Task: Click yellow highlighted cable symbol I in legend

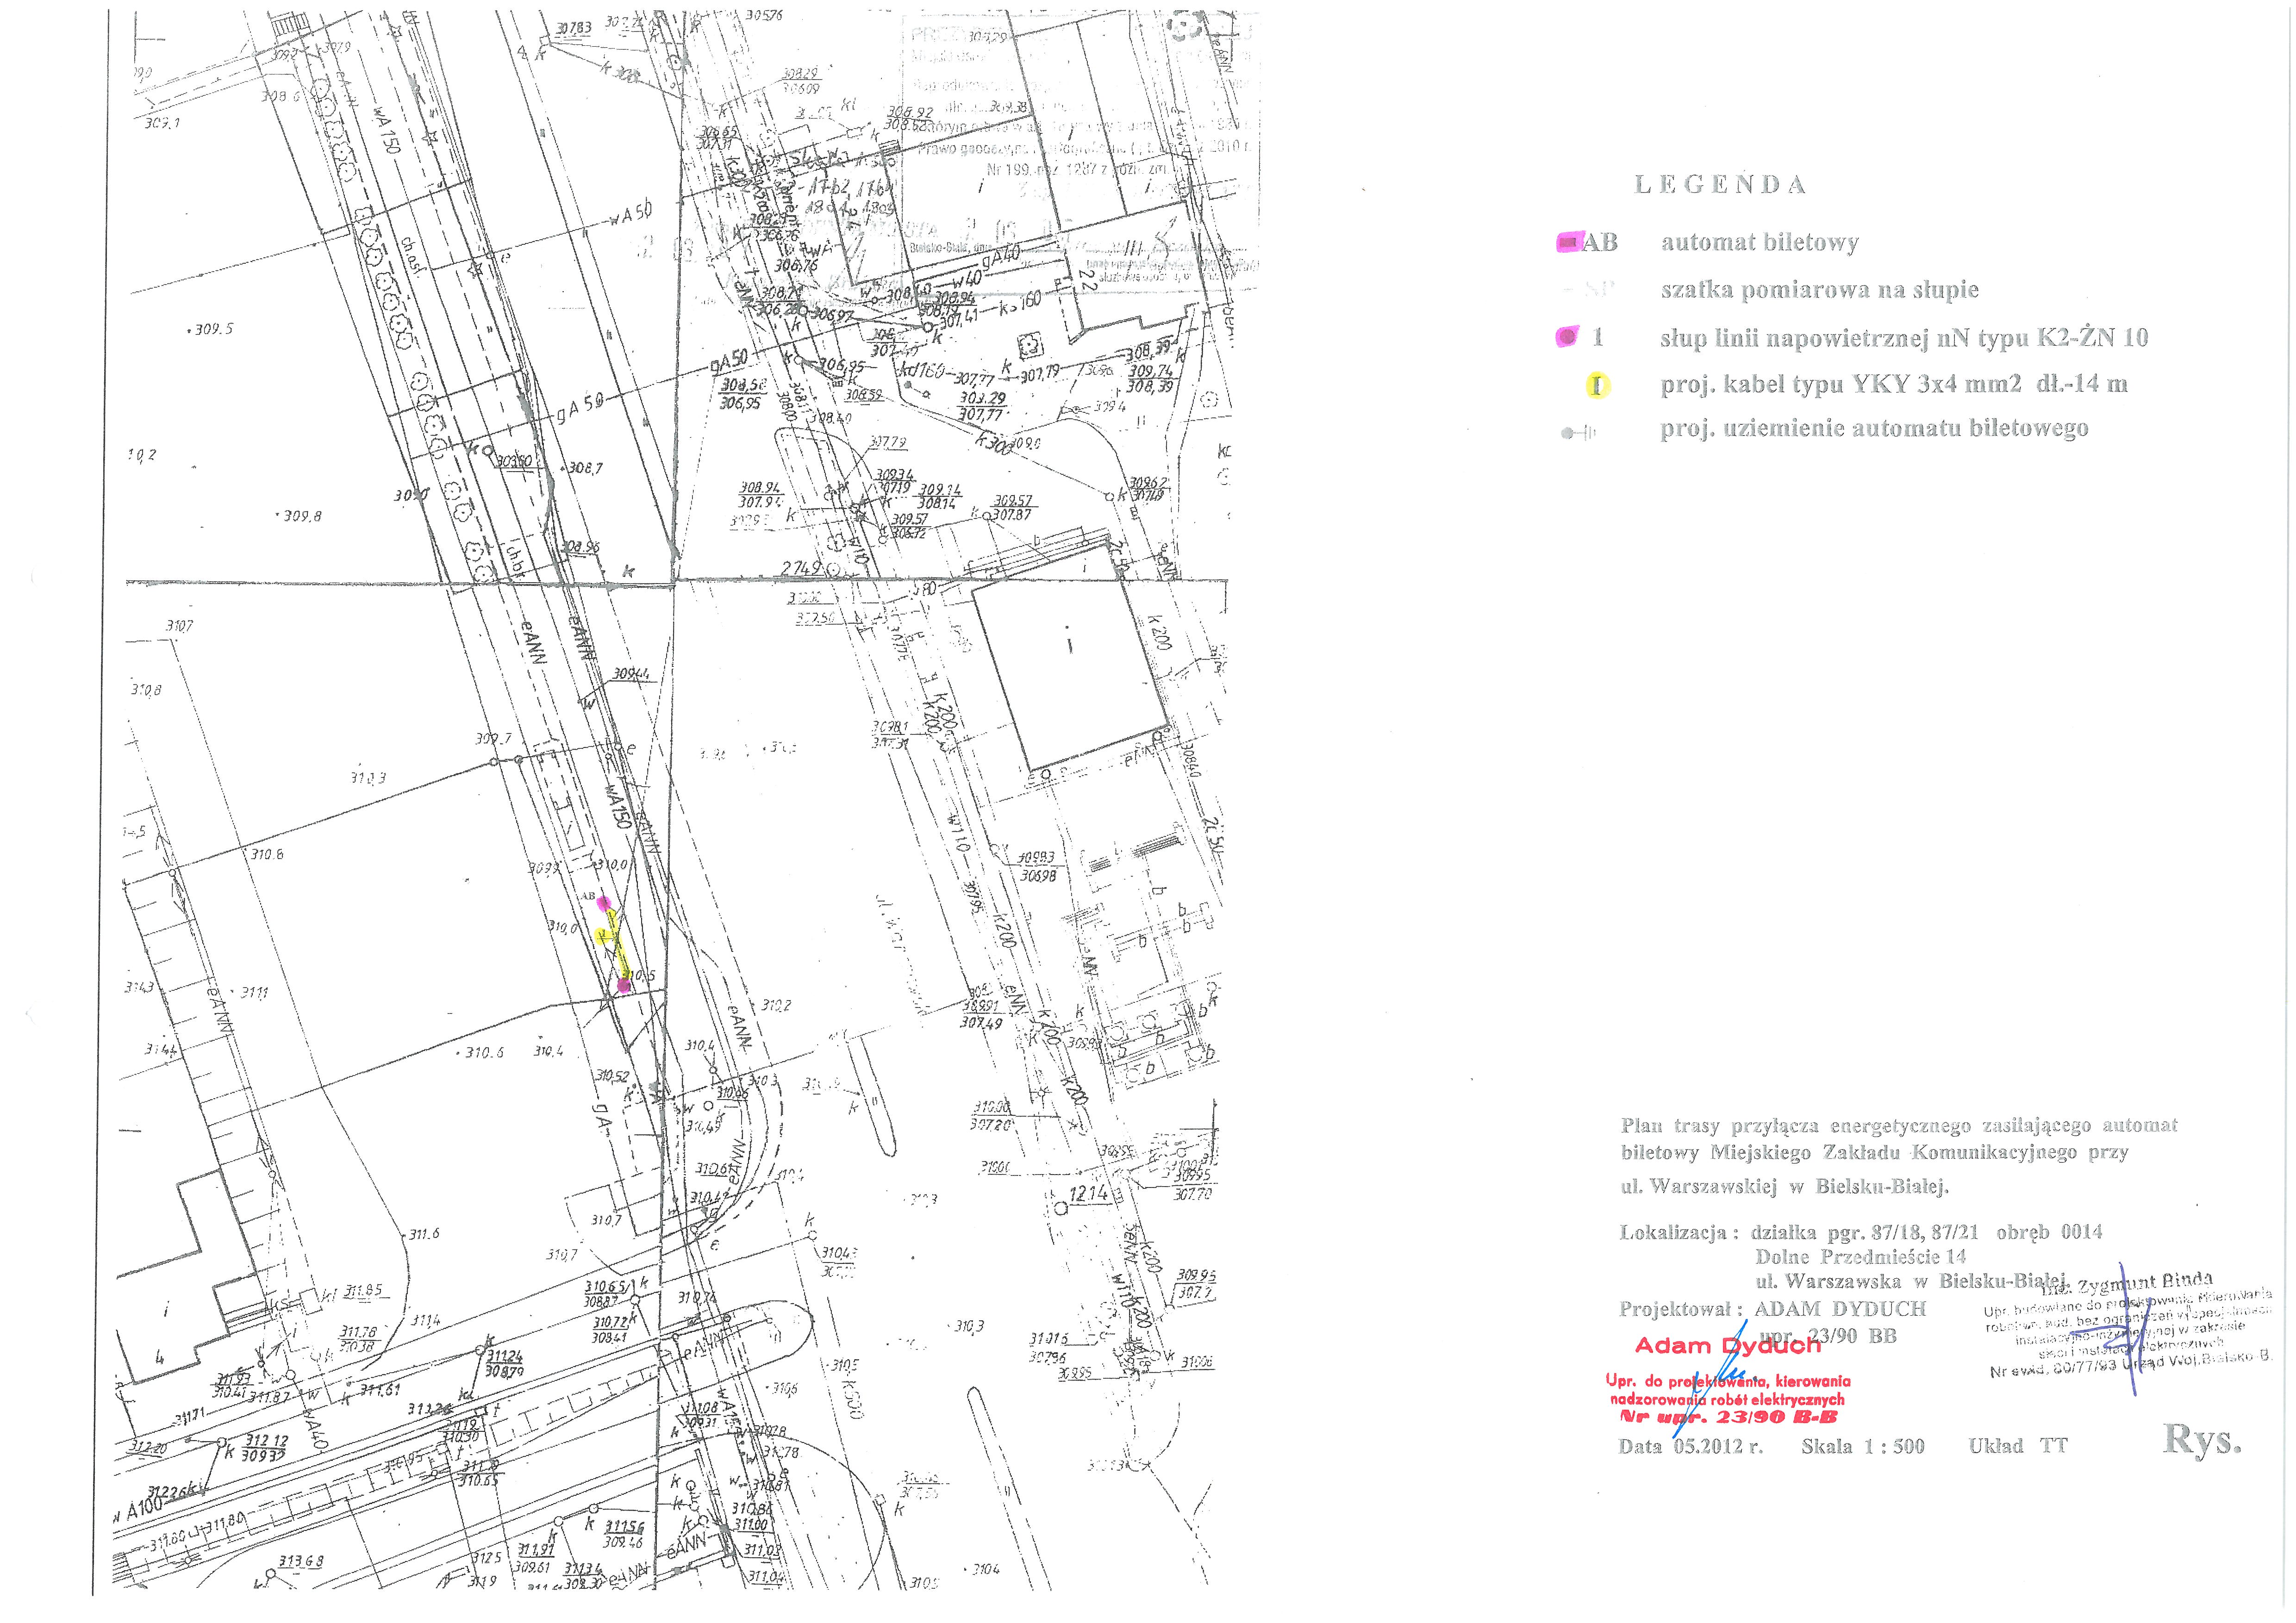Action: tap(1597, 385)
